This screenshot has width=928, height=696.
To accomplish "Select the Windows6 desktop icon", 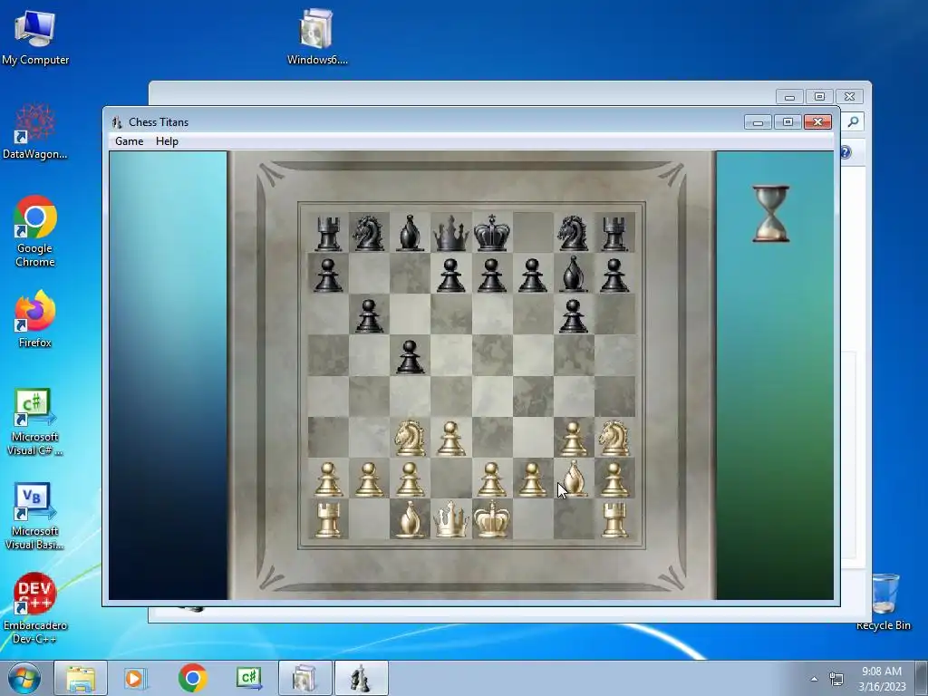I will [x=317, y=37].
